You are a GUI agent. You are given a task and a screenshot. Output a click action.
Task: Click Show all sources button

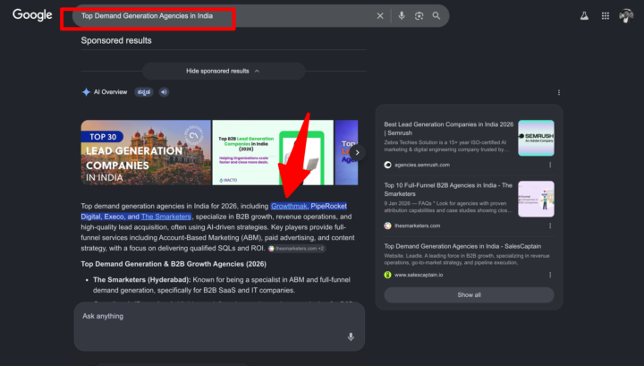coord(469,295)
